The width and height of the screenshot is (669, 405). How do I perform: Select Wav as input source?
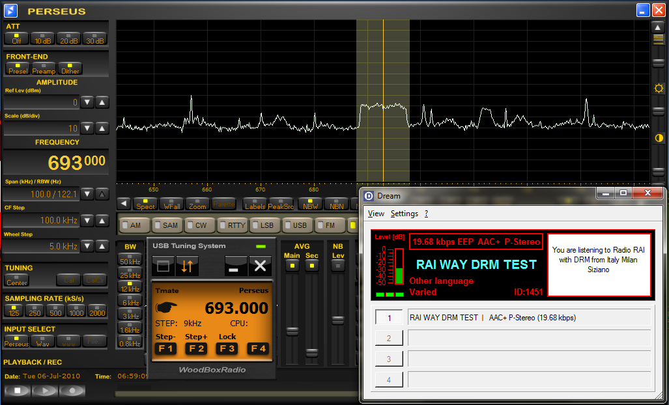point(42,341)
